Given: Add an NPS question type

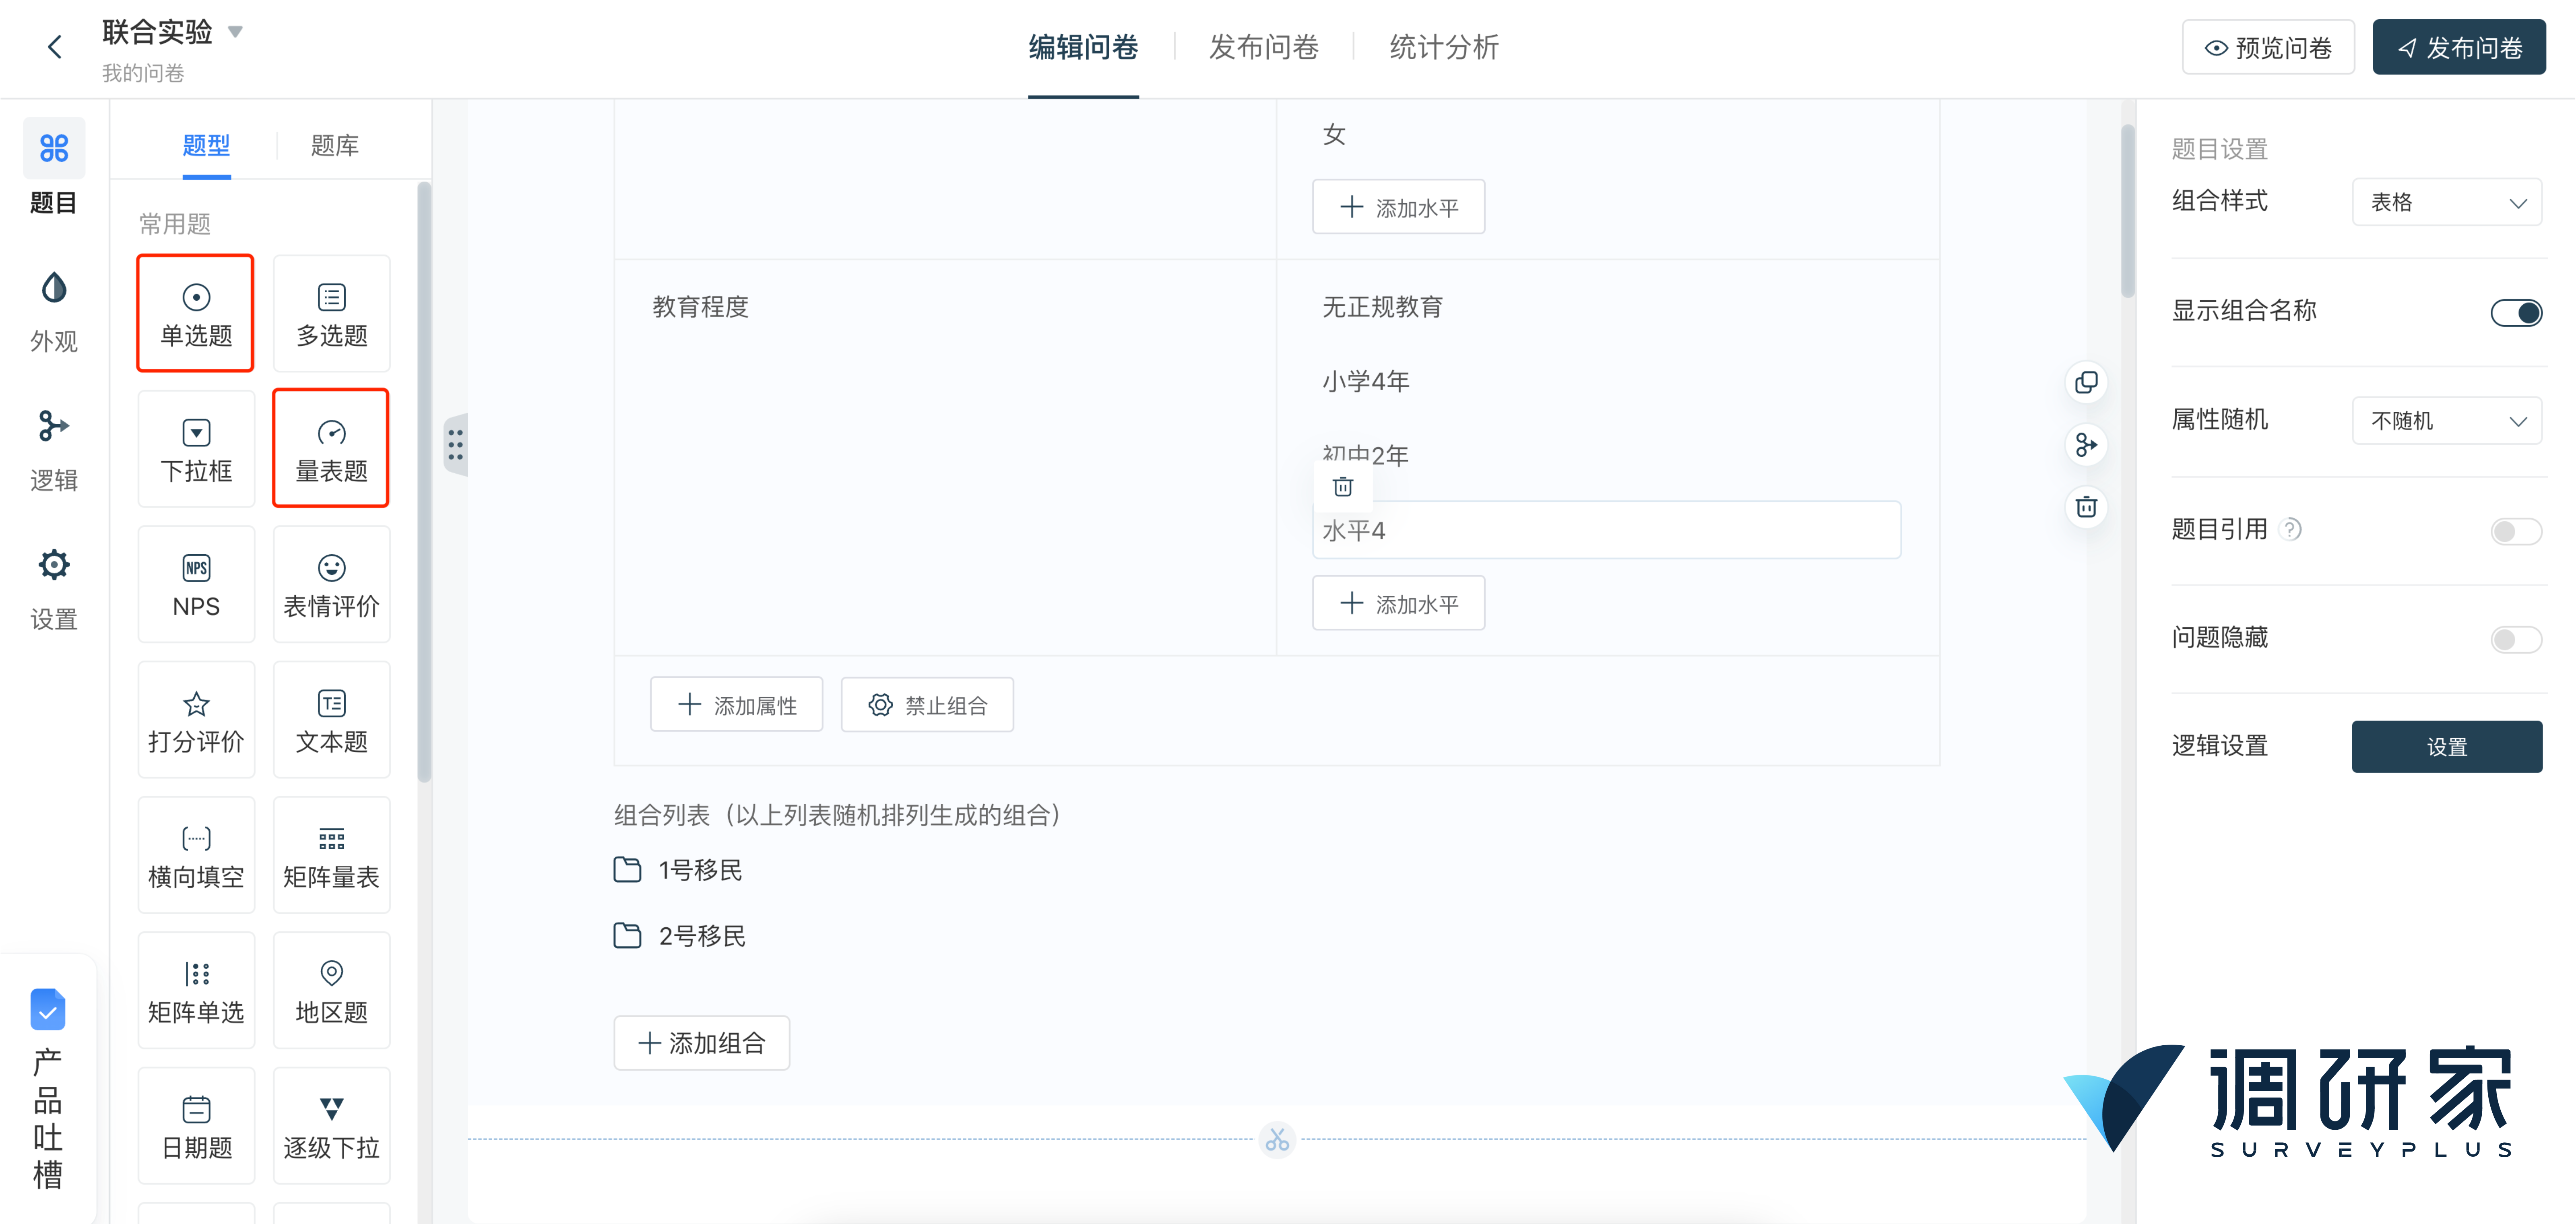Looking at the screenshot, I should pos(196,584).
